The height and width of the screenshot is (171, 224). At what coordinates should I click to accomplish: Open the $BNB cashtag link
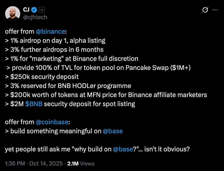[x=34, y=104]
